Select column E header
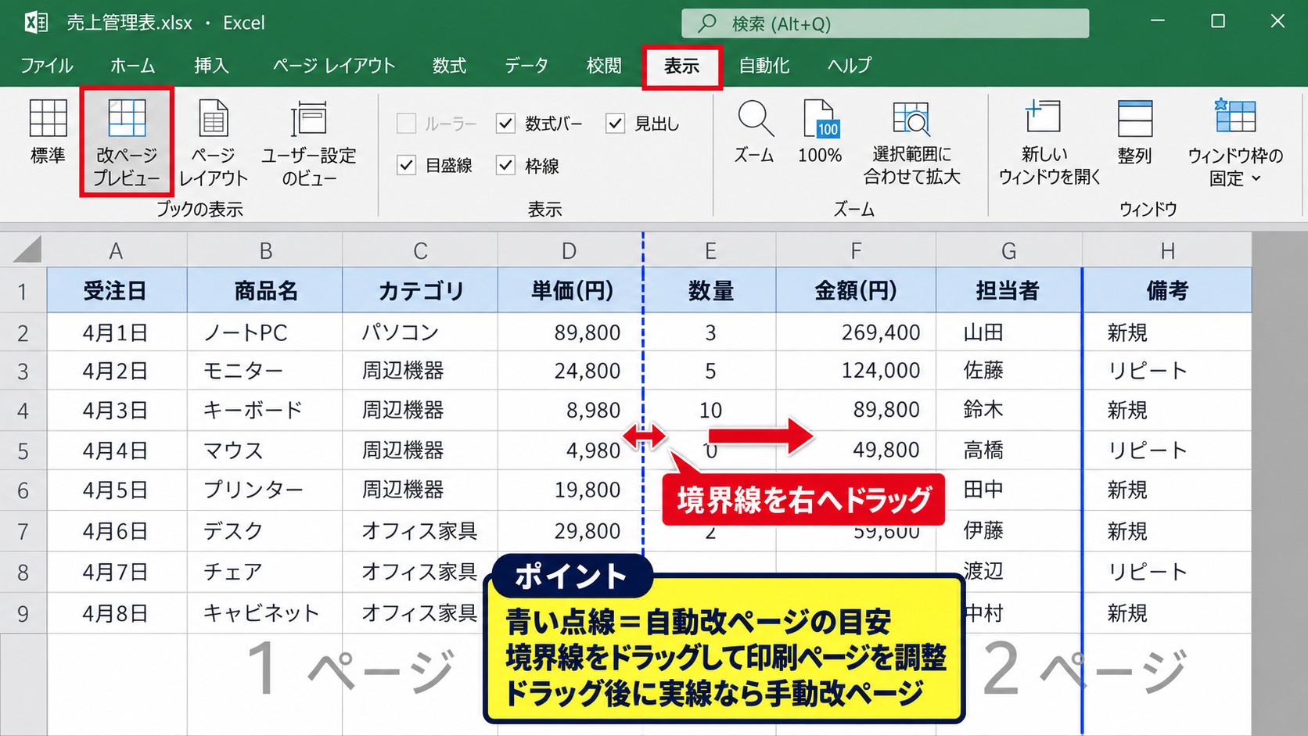The image size is (1308, 736). coord(710,250)
